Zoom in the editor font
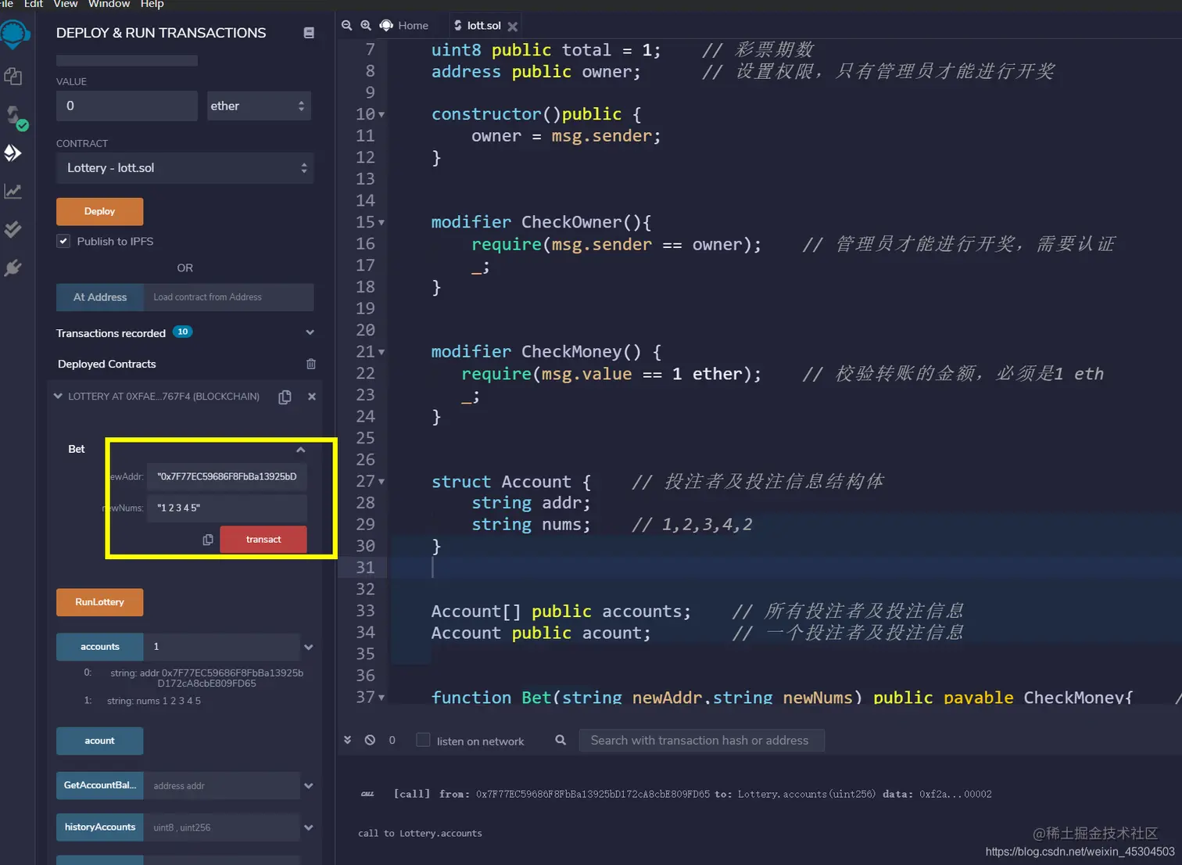Screen dimensions: 1182x865 pos(366,26)
